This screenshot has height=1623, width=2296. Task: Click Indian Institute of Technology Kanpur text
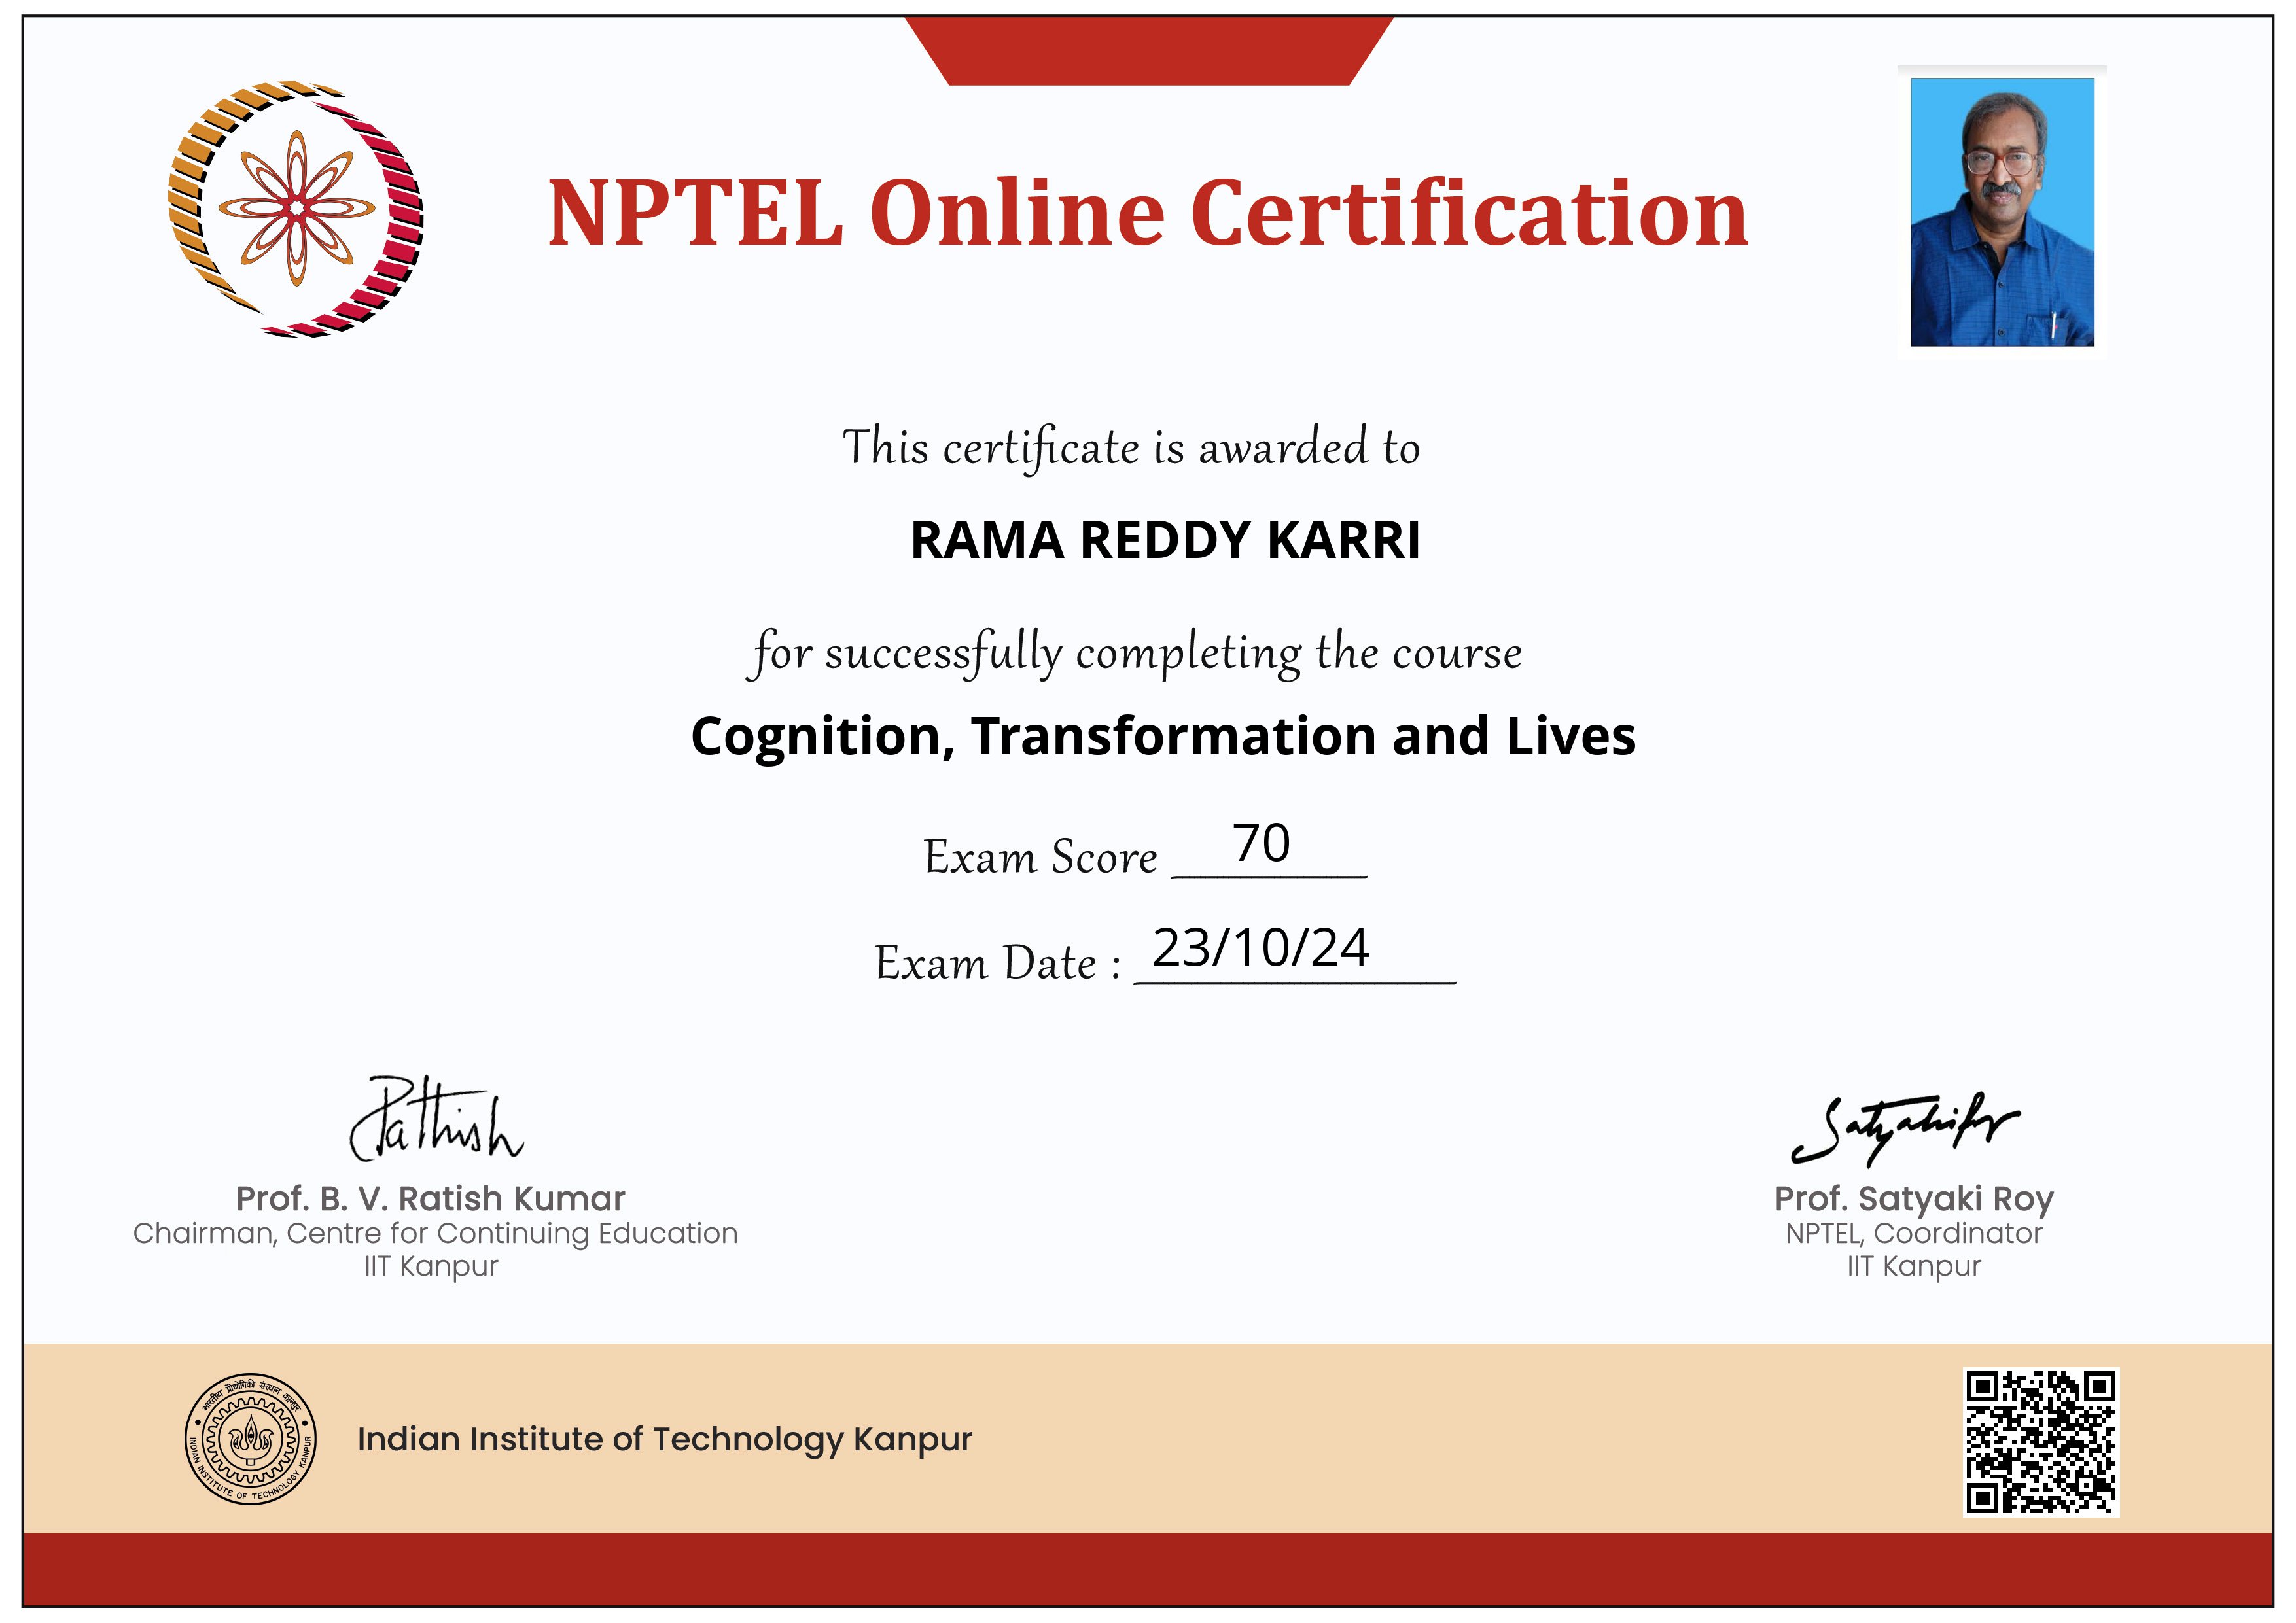point(664,1440)
